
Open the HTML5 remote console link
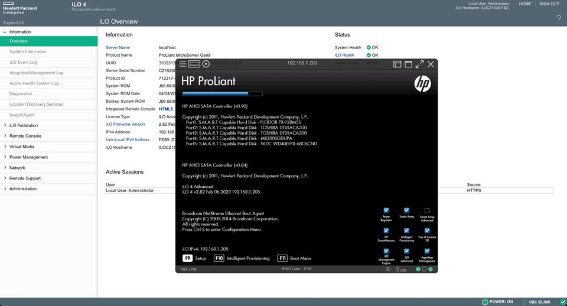[x=165, y=109]
